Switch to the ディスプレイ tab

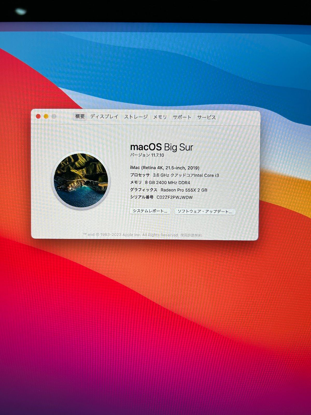[x=104, y=117]
